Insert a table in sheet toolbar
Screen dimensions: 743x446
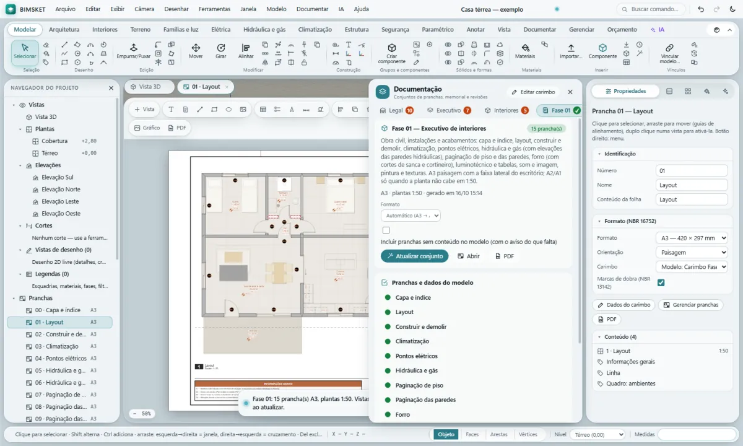(x=263, y=110)
